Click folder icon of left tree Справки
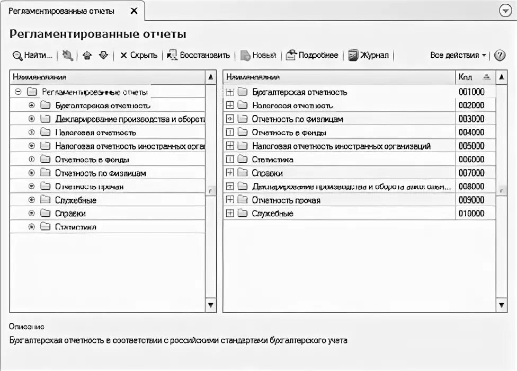This screenshot has width=517, height=371. (x=46, y=214)
